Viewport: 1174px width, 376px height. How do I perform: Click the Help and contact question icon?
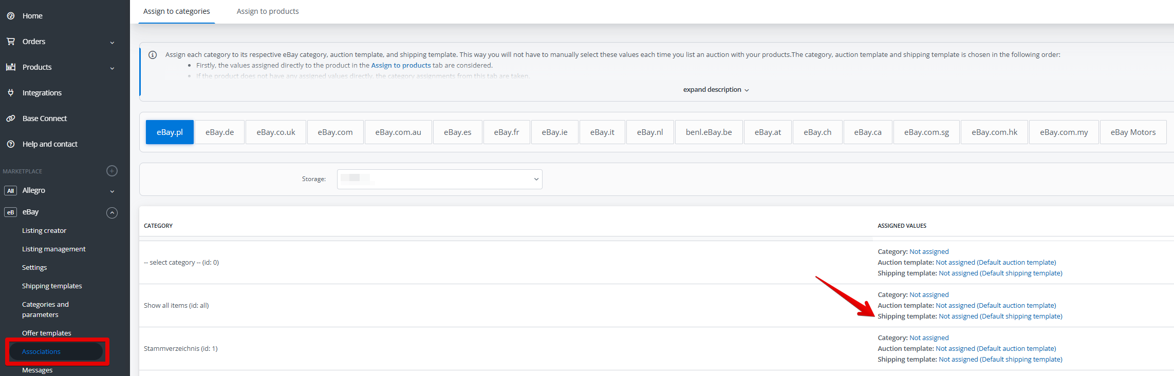[x=11, y=144]
